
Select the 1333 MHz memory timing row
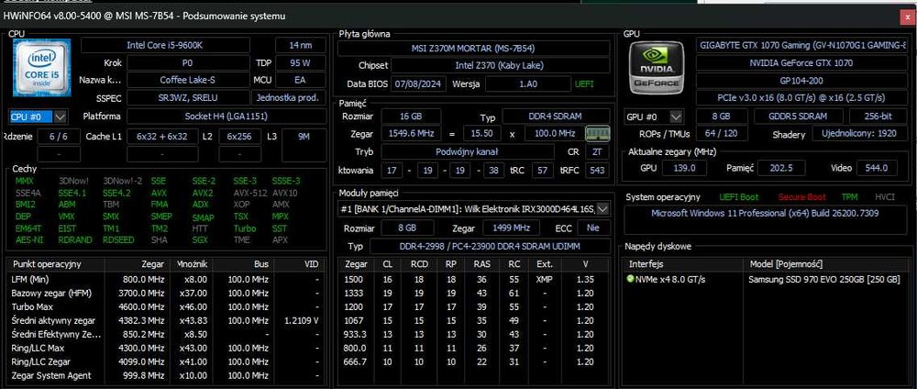click(x=475, y=293)
